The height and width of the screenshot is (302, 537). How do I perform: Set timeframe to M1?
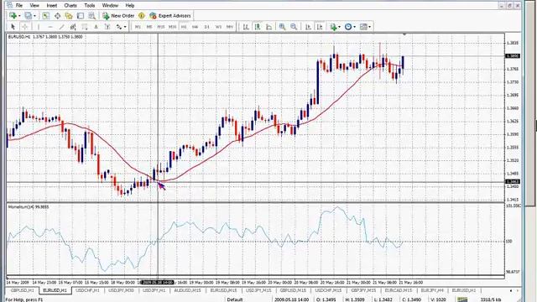point(138,27)
